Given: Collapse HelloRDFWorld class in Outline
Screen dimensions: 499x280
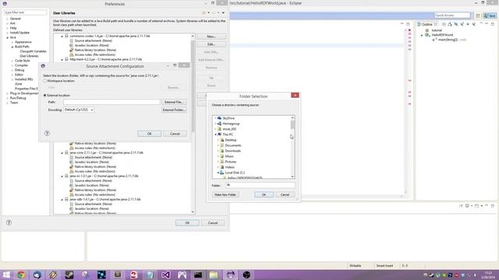Looking at the screenshot, I should pyautogui.click(x=422, y=35).
